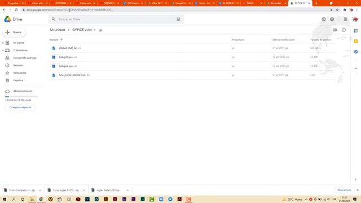Image resolution: width=361 pixels, height=203 pixels.
Task: Click the Setup64.exe file icon
Action: pos(54,66)
